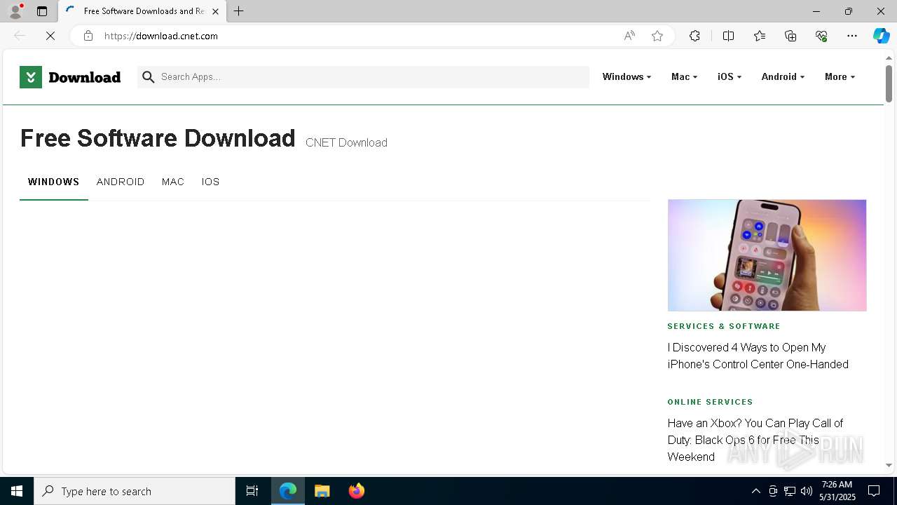Click Microsoft Edge taskbar icon
897x505 pixels.
(x=288, y=491)
